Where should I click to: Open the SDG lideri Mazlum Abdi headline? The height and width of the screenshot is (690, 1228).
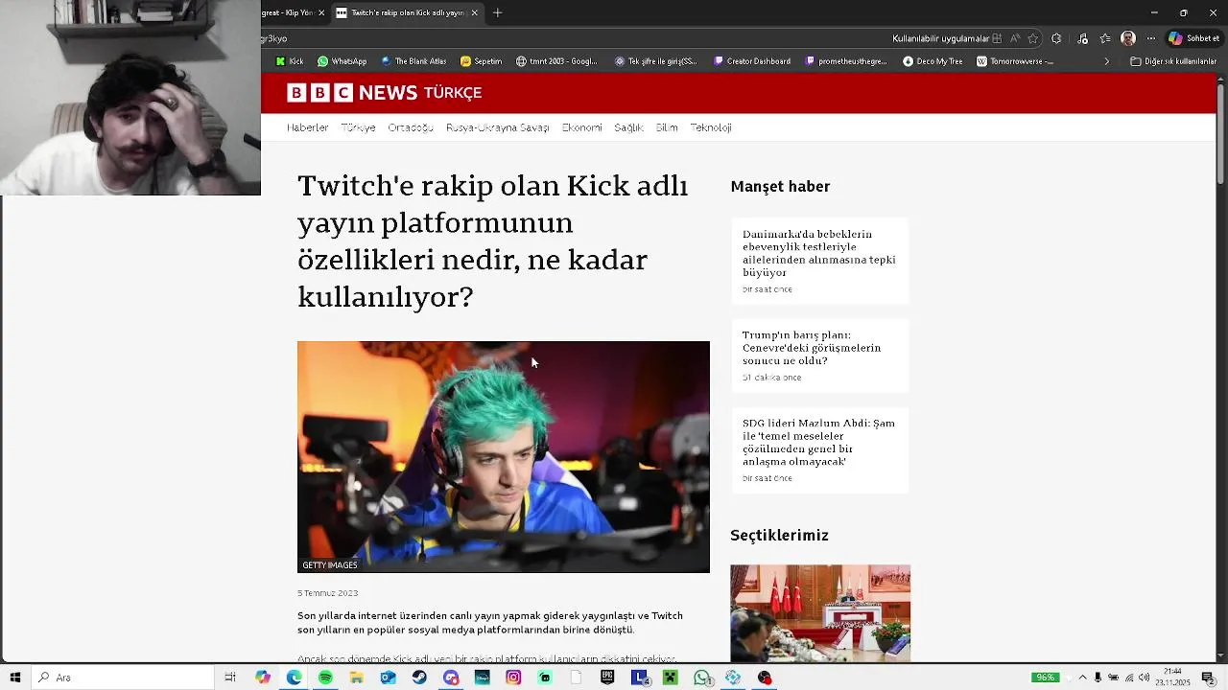coord(818,442)
